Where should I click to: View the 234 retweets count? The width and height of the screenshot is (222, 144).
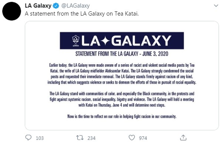click(91, 138)
